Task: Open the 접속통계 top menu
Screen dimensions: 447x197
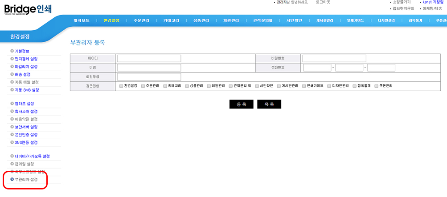Action: [x=415, y=20]
